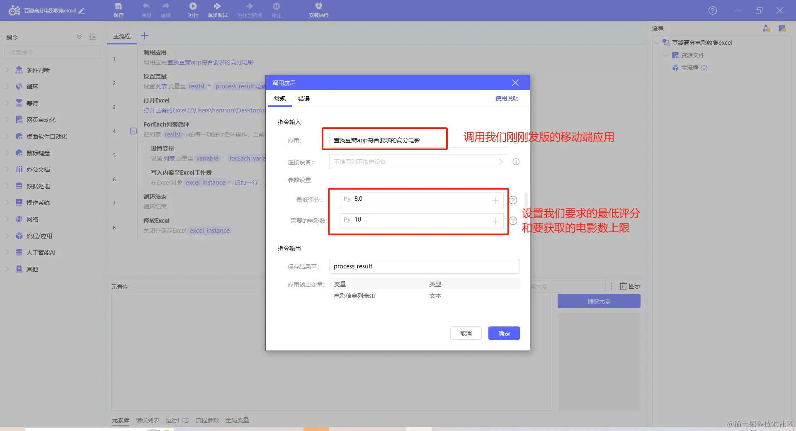Open the 元素库 bottom tab
Screen dimensions: 796x431
(121, 420)
